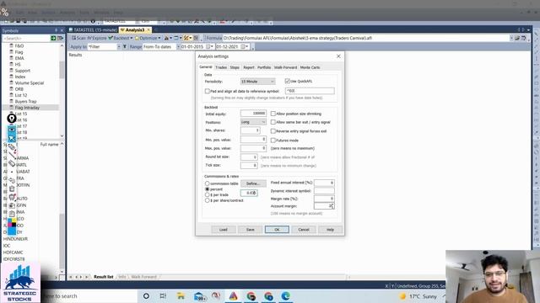Click the Load settings button
Viewport: 540px width, 303px height.
click(x=223, y=230)
